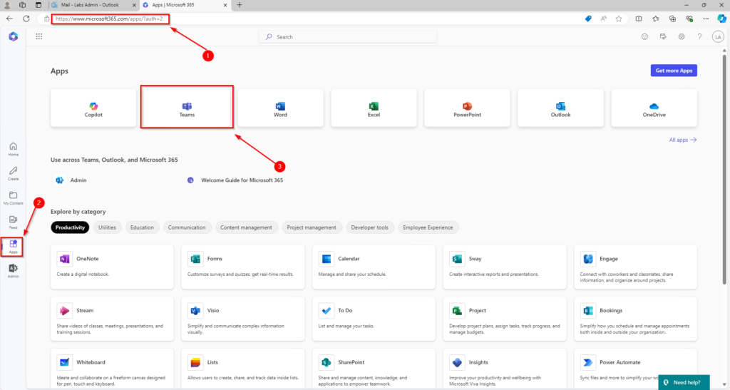This screenshot has width=730, height=390.
Task: Open the SharePoint app card
Action: click(x=374, y=369)
